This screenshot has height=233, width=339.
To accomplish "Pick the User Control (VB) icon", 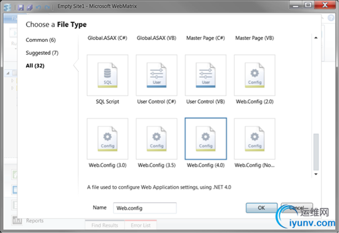I will [206, 75].
